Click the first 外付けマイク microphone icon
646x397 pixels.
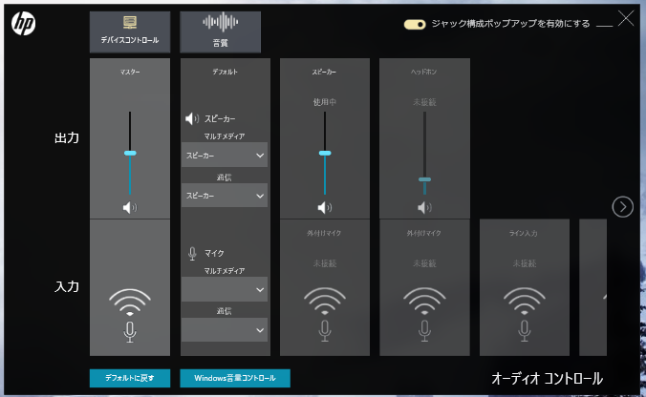325,330
